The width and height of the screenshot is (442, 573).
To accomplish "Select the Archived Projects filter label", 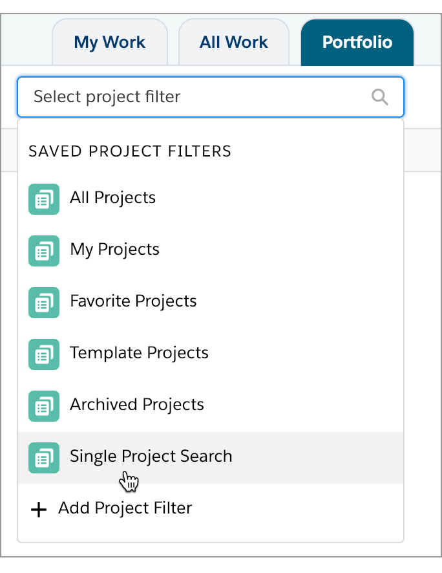I will [137, 405].
